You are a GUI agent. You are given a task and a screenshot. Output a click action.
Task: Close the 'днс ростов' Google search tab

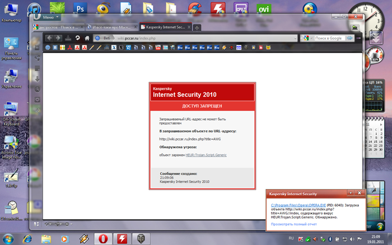pyautogui.click(x=82, y=27)
